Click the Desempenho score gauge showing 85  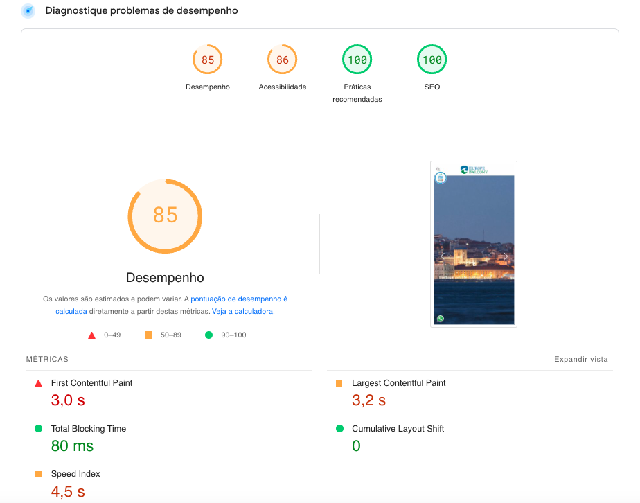pyautogui.click(x=208, y=60)
